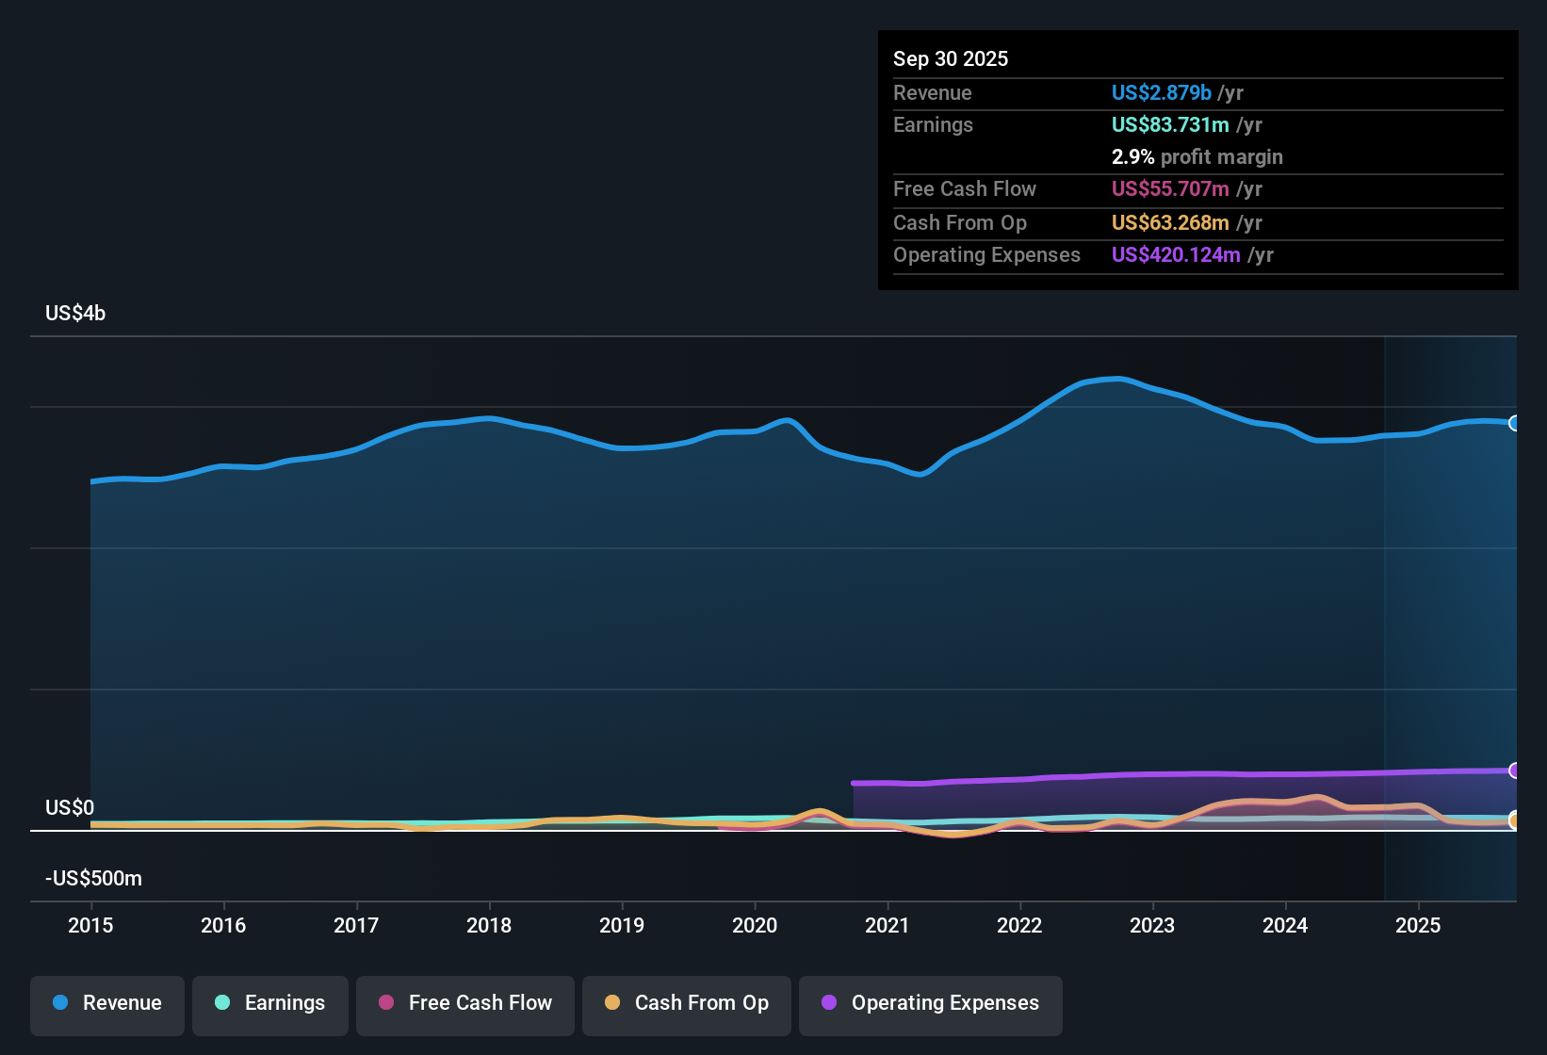Click the 2020 x-axis year label

[x=755, y=926]
